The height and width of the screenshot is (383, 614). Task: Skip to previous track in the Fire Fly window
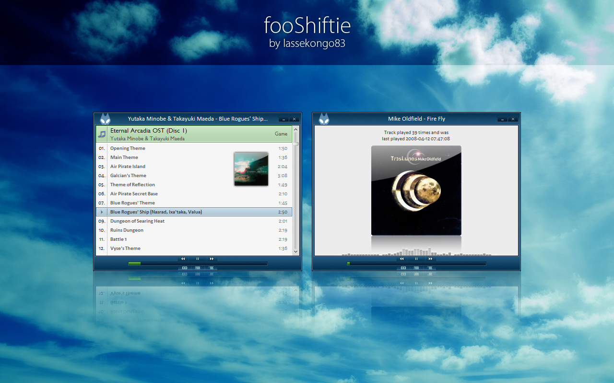[x=402, y=259]
